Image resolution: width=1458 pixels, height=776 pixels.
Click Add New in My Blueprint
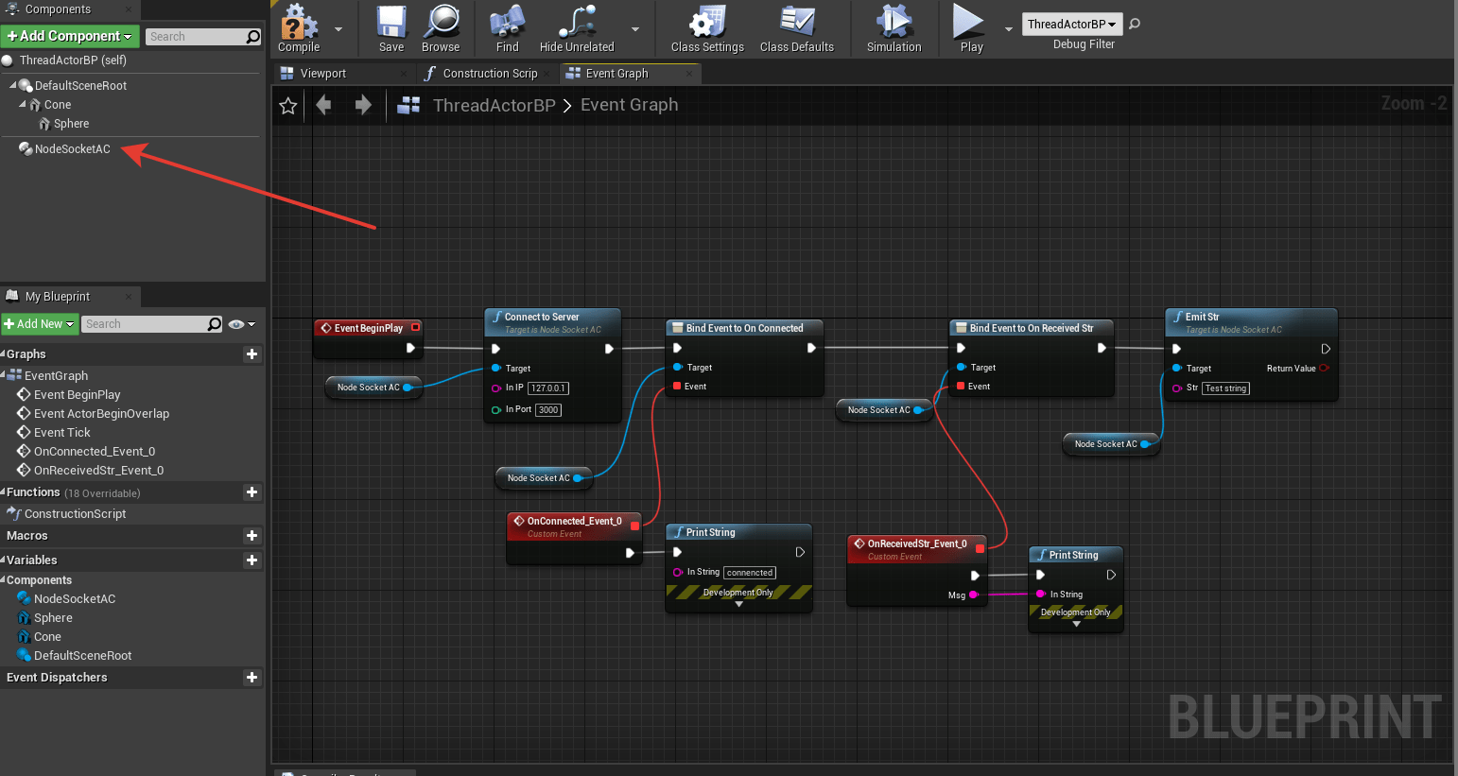click(40, 323)
